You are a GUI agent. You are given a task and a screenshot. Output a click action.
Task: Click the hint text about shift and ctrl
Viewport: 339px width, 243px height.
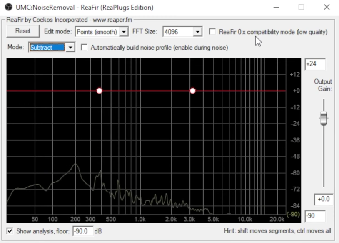(x=277, y=231)
